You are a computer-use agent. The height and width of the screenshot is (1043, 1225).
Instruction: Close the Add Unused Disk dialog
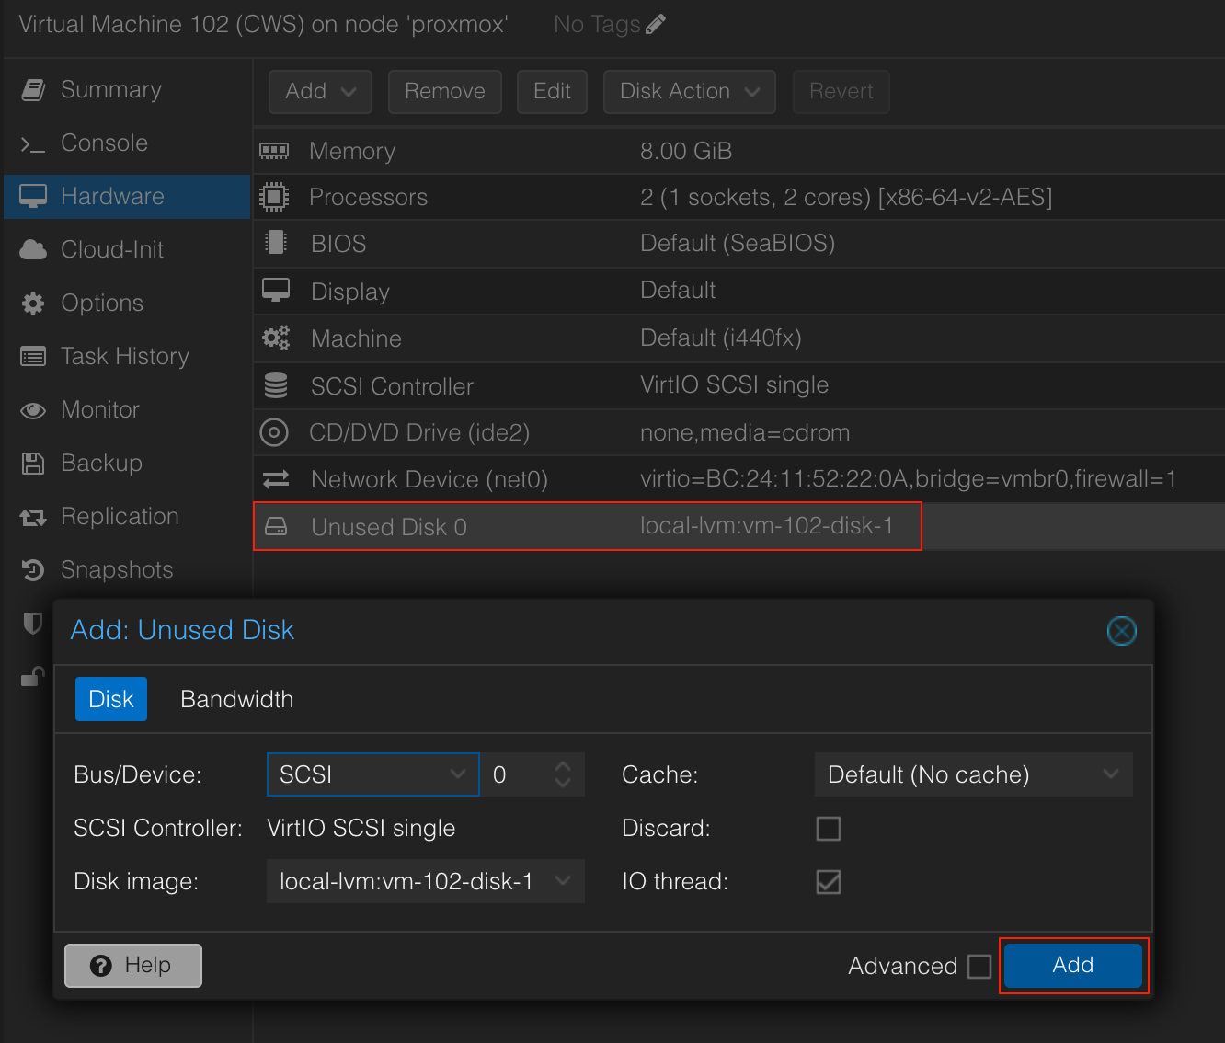tap(1121, 631)
